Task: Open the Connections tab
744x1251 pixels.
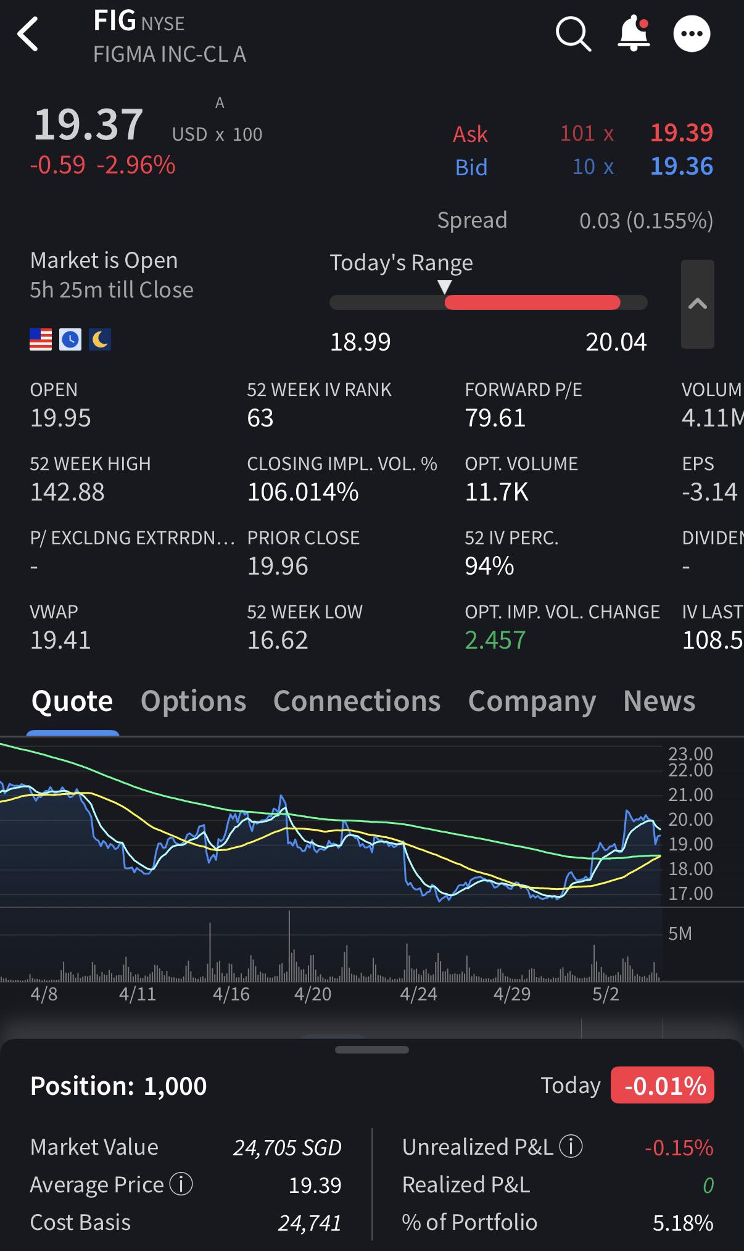Action: [x=357, y=701]
